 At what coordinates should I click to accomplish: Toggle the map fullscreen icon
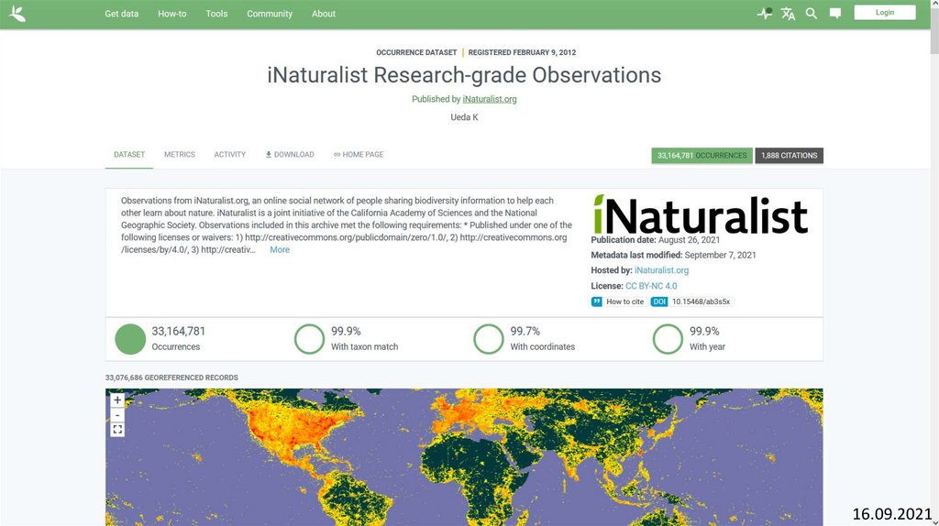[117, 430]
